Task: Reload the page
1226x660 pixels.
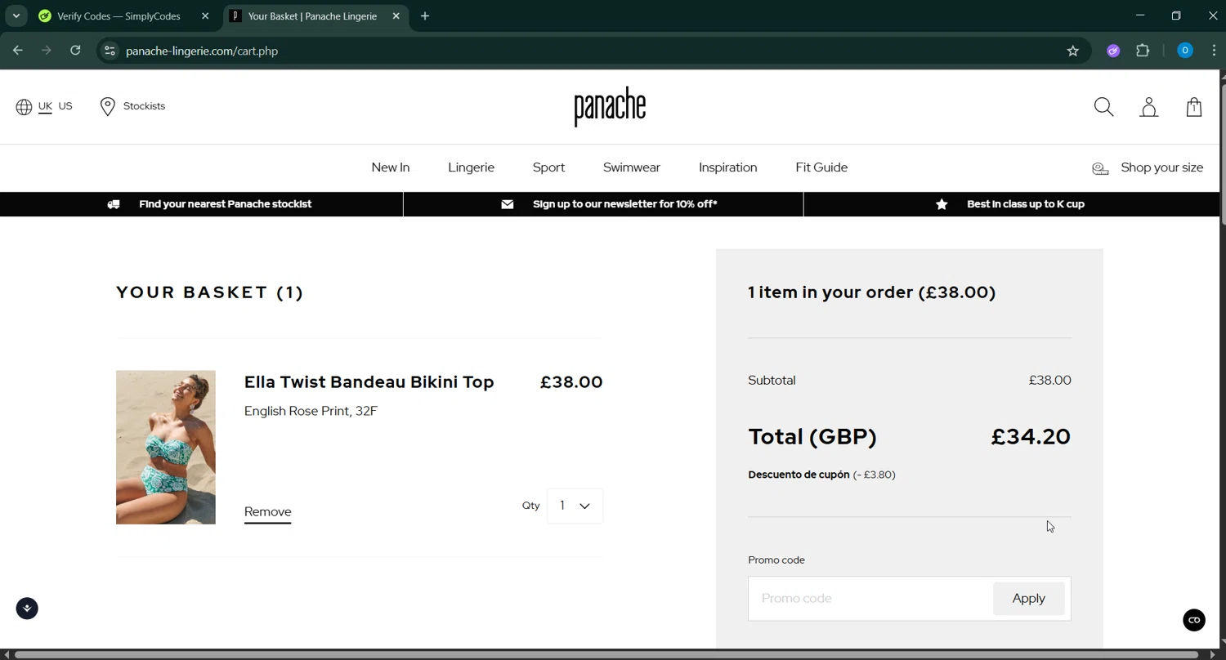Action: coord(75,51)
